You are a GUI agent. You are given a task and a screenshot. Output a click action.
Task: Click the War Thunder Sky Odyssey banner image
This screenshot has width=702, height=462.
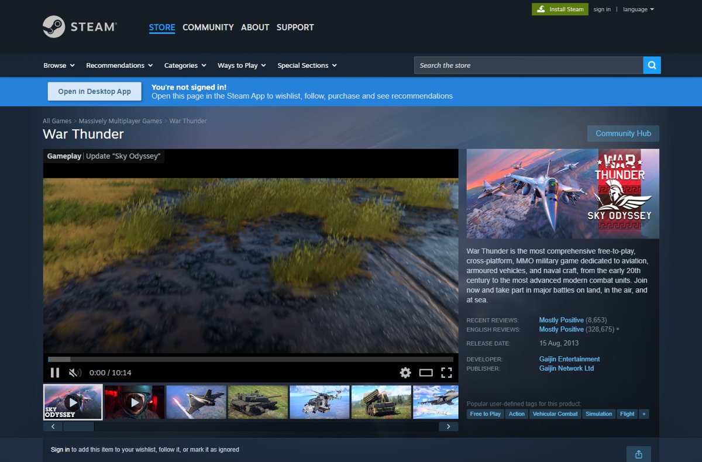563,194
